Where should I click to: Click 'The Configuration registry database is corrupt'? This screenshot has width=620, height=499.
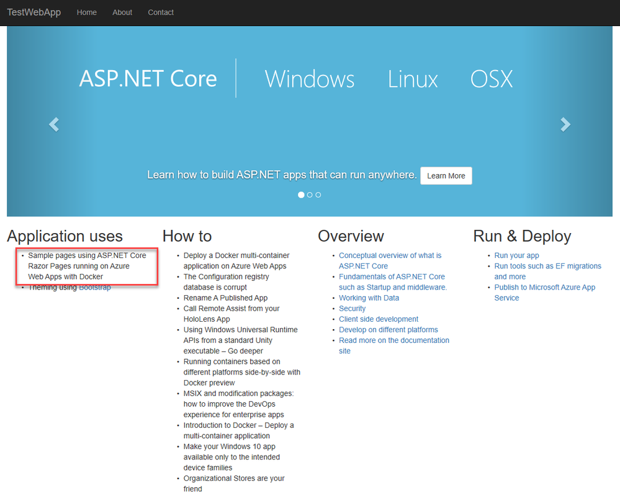(226, 282)
